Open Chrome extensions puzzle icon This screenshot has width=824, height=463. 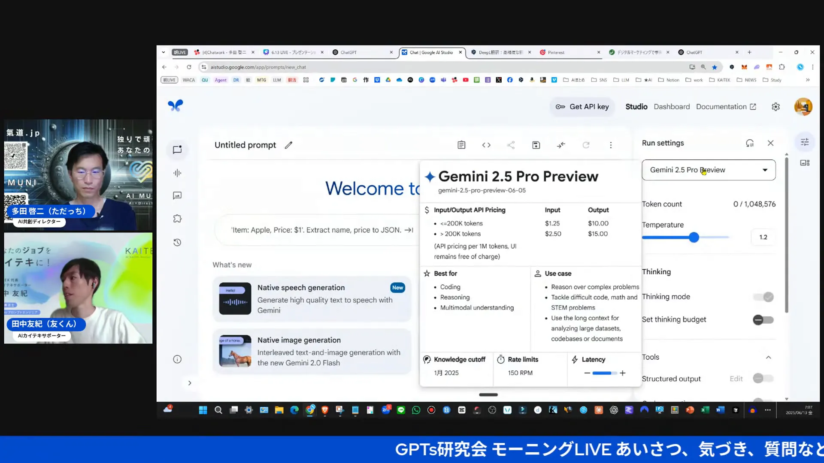click(782, 67)
